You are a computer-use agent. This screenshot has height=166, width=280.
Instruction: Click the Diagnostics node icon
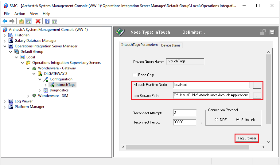click(46, 90)
